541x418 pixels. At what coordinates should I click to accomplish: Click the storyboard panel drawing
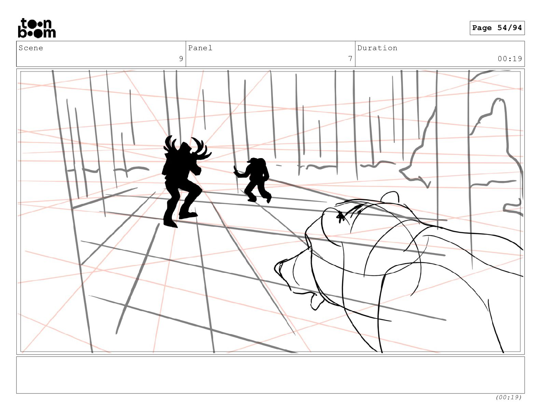[270, 212]
